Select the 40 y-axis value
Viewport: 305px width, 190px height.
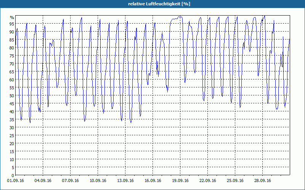tap(12, 112)
